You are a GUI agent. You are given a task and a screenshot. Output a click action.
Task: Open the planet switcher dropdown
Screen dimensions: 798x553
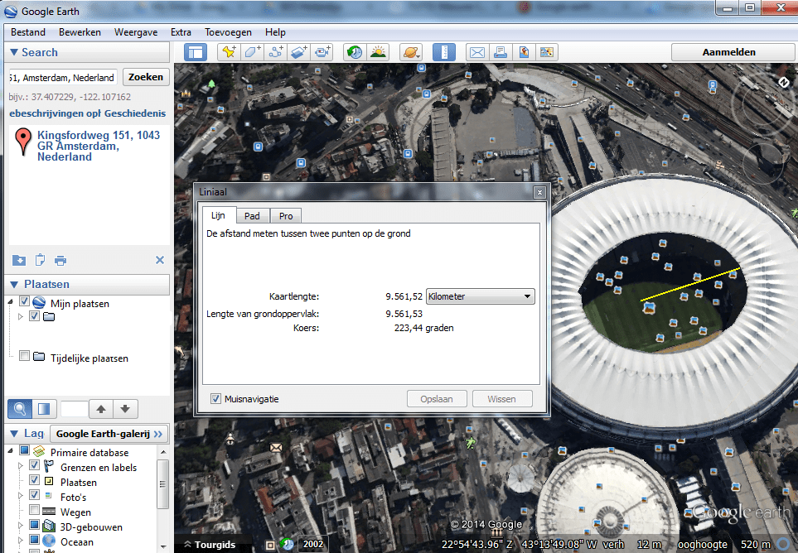411,52
